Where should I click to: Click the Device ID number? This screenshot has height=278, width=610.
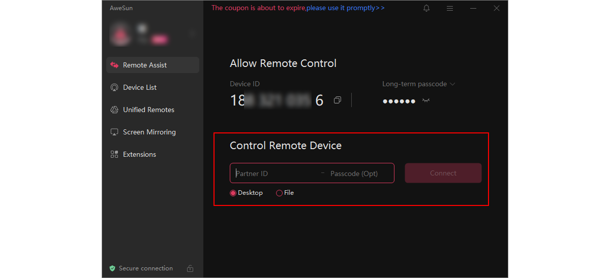pos(277,100)
